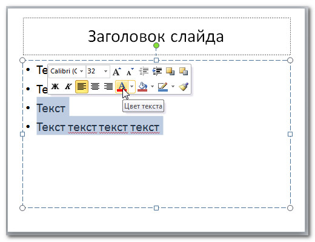Increase the list indent level
Image resolution: width=315 pixels, height=242 pixels.
[x=157, y=72]
